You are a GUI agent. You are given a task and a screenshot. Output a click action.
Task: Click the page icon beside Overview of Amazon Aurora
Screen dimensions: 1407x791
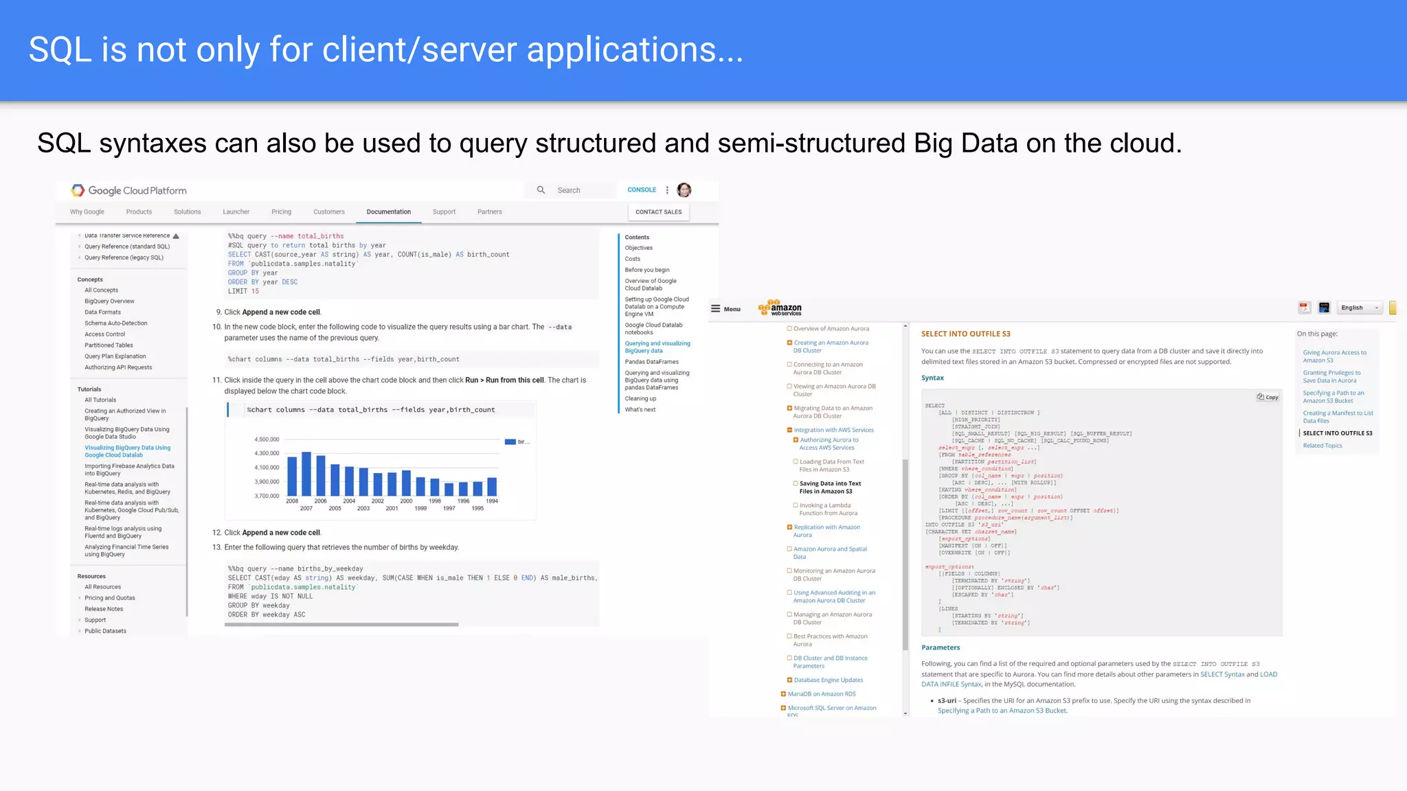tap(789, 329)
